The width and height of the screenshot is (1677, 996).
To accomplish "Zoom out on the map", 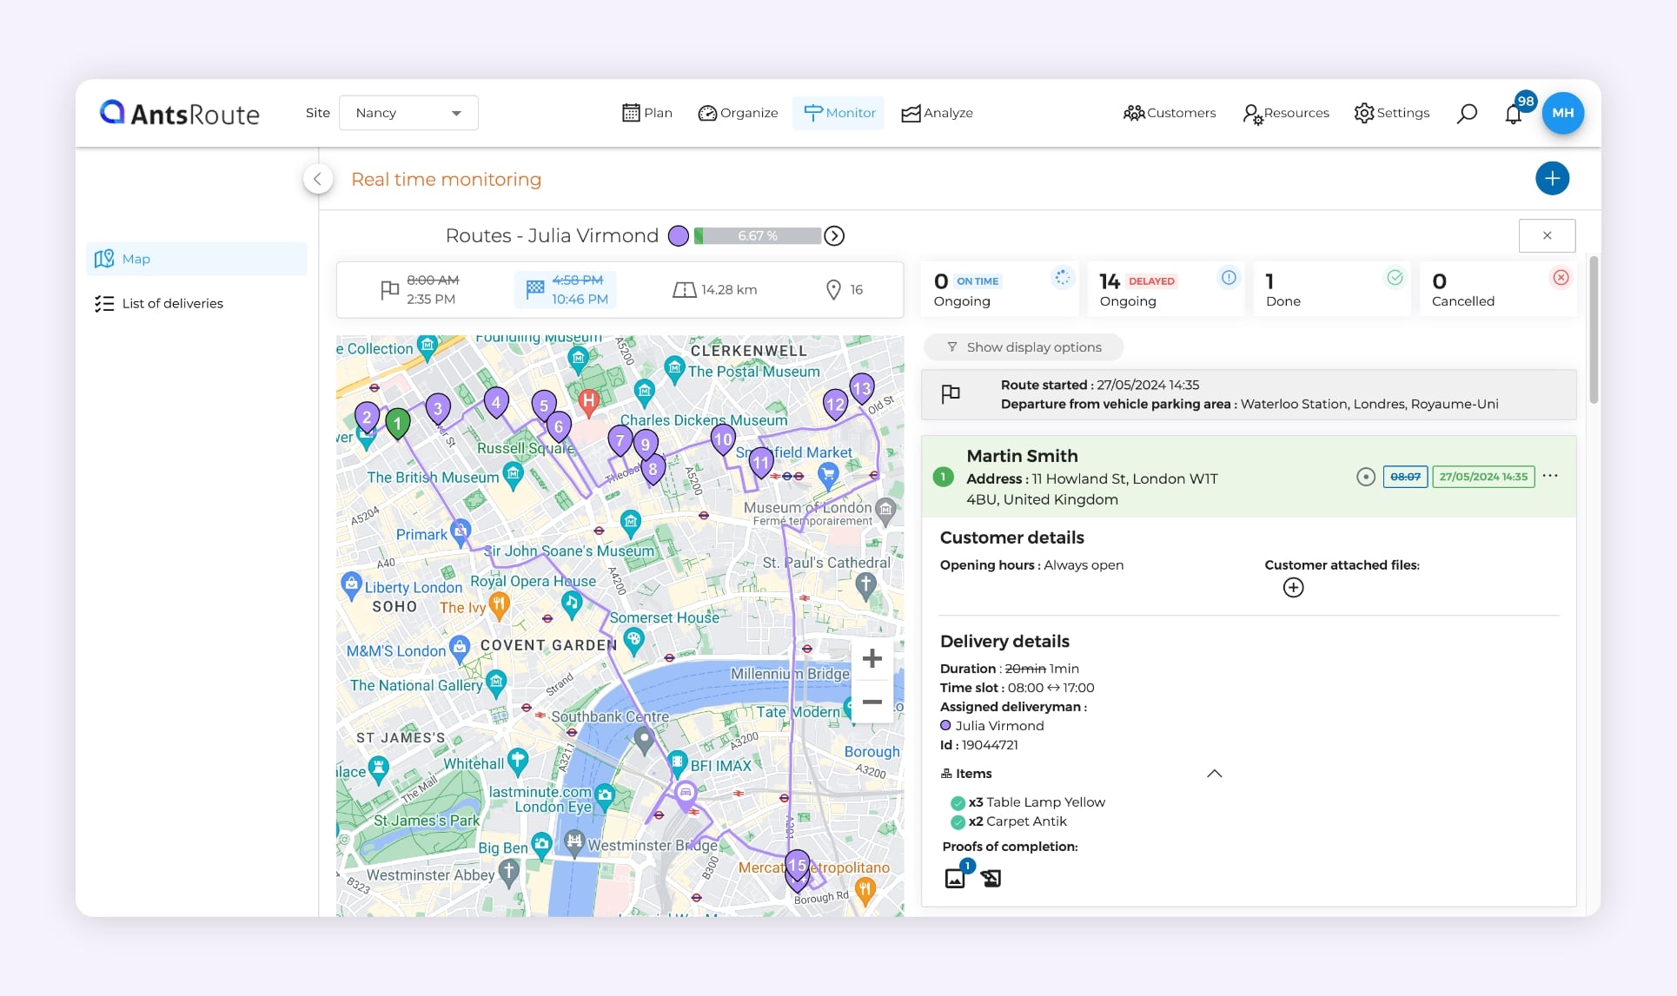I will tap(872, 702).
